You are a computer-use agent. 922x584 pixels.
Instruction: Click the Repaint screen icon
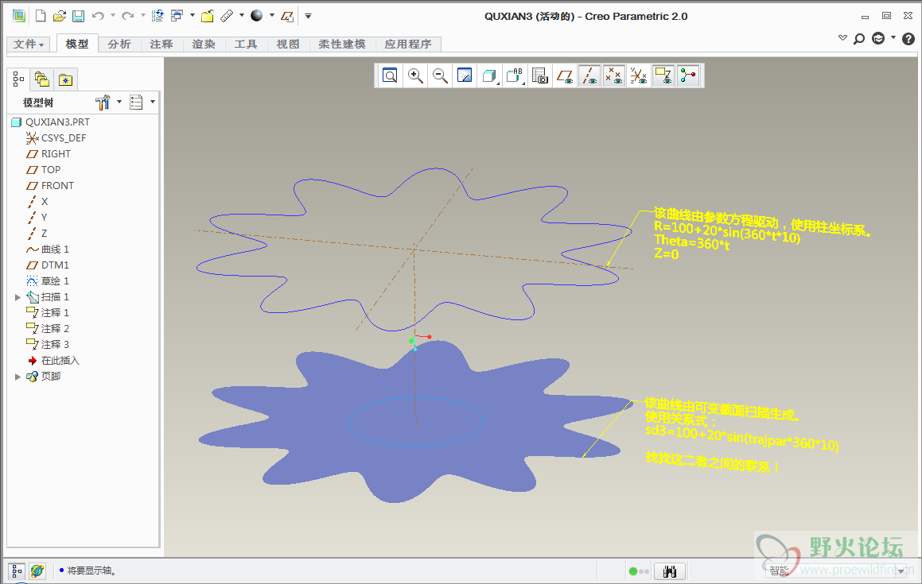[465, 76]
